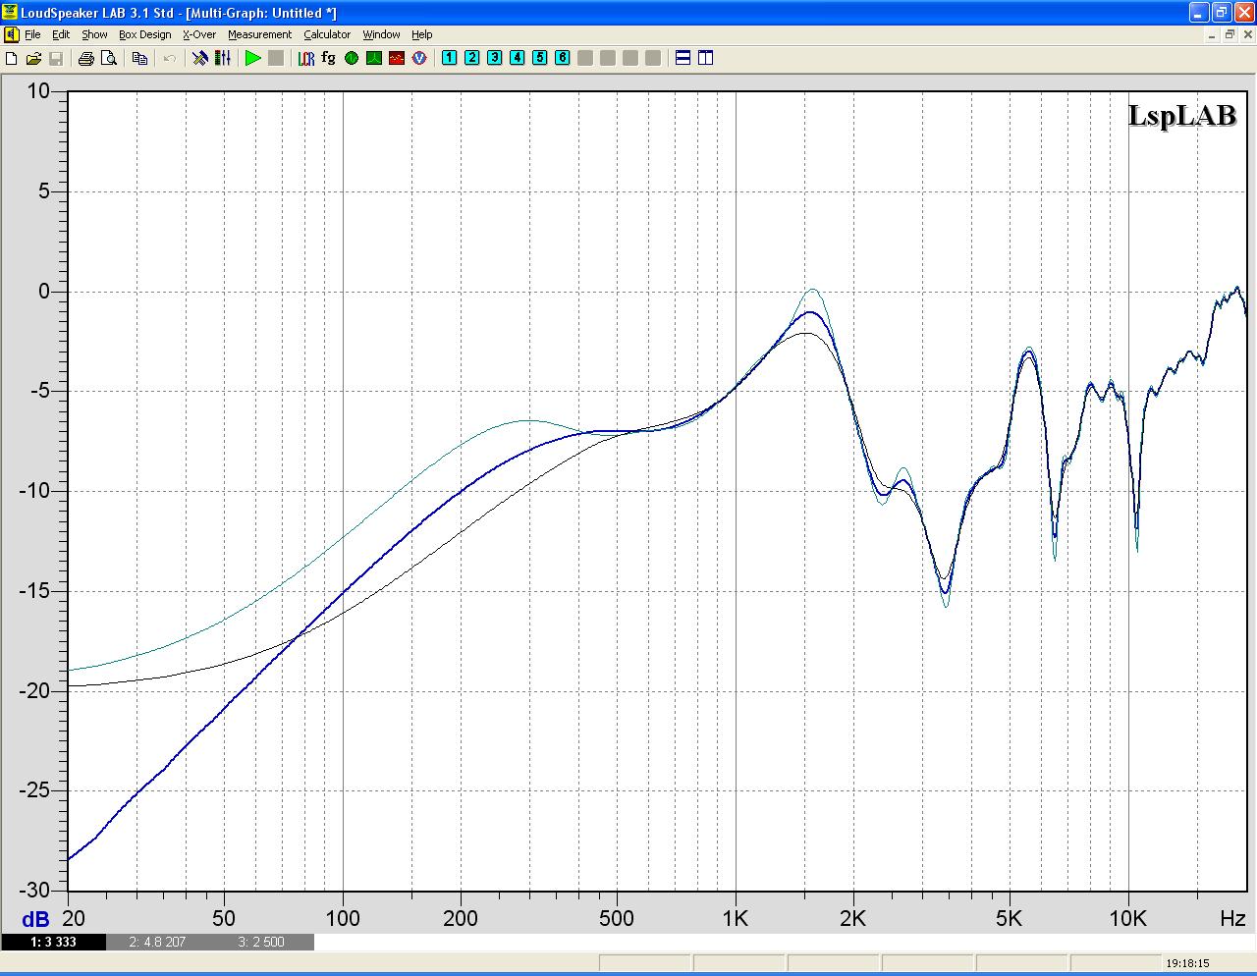This screenshot has width=1257, height=976.
Task: Open the Calculator menu
Action: (x=326, y=34)
